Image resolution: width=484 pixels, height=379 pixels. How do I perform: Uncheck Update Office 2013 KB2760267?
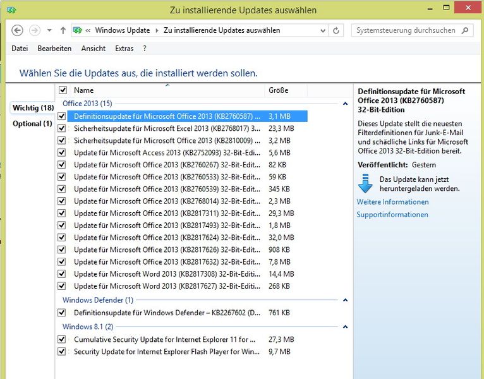click(x=62, y=164)
